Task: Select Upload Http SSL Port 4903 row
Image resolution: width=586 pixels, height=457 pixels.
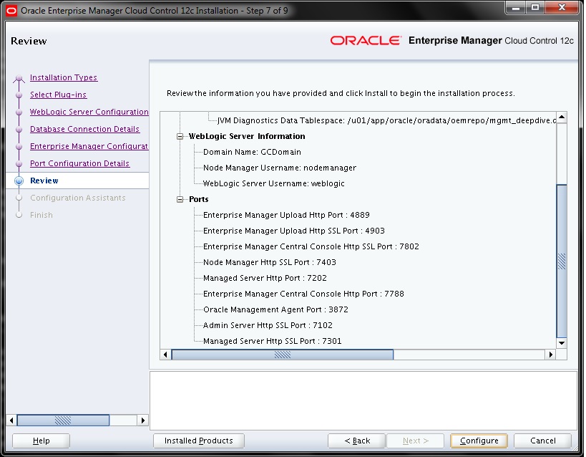Action: tap(294, 231)
